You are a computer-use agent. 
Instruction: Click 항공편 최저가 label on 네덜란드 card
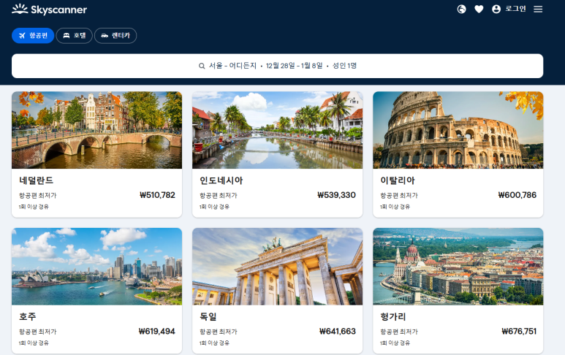coord(38,196)
